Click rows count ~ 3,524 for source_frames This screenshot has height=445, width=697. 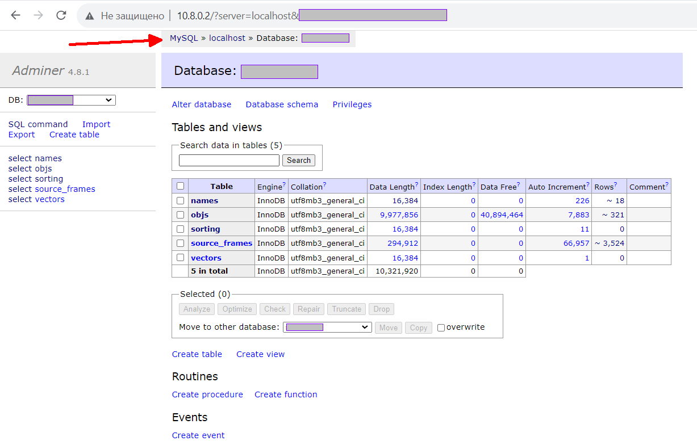click(x=610, y=244)
